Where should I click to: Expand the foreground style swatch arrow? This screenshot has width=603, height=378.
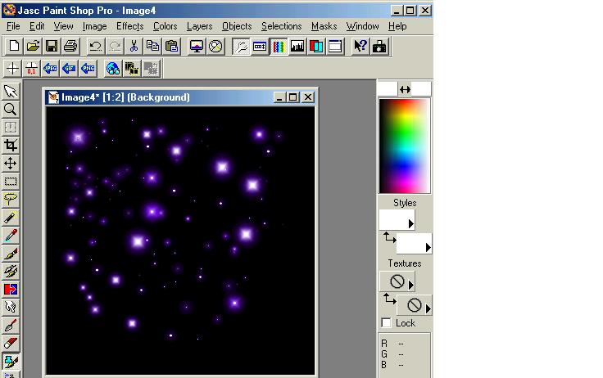(410, 223)
